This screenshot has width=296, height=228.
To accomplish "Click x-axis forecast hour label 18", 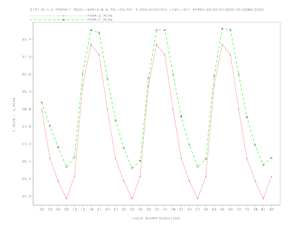I will click(91, 209).
